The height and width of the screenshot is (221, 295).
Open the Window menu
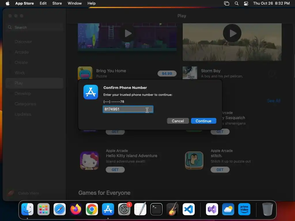coord(75,3)
